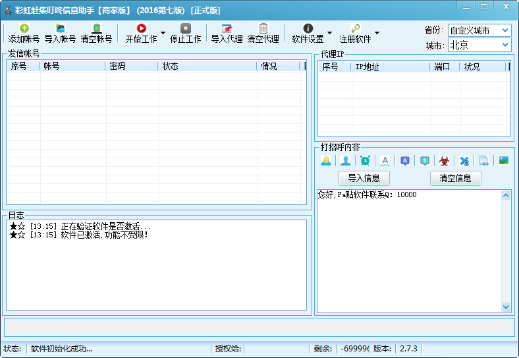The width and height of the screenshot is (519, 358).
Task: Expand the 注册软件 dropdown arrow
Action: click(377, 32)
